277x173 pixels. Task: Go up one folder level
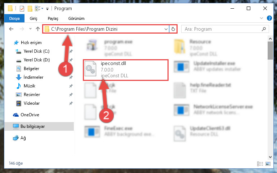click(37, 29)
